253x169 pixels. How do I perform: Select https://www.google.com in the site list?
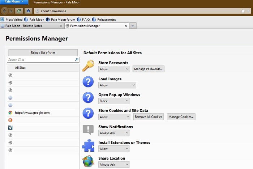pos(43,113)
